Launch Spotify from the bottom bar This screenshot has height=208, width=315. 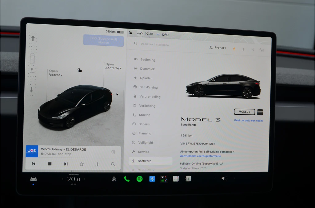point(139,179)
